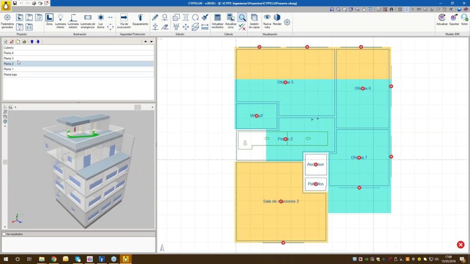Open Chrome from the Windows taskbar
This screenshot has width=470, height=264.
[x=54, y=259]
